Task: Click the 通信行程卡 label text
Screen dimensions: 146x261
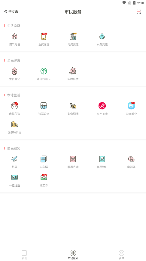Action: pos(44,79)
